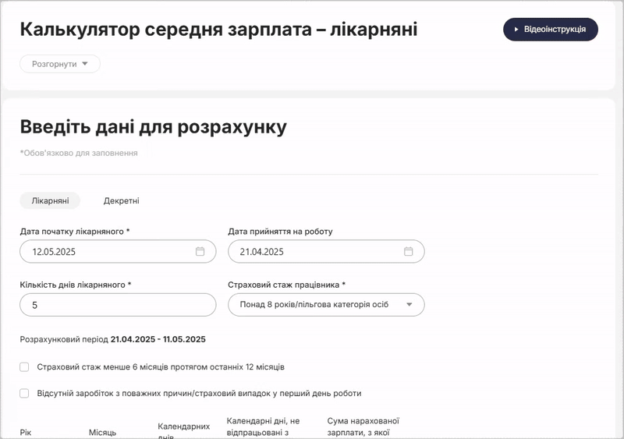624x439 pixels.
Task: Click the Місяць column header
Action: pos(102,432)
